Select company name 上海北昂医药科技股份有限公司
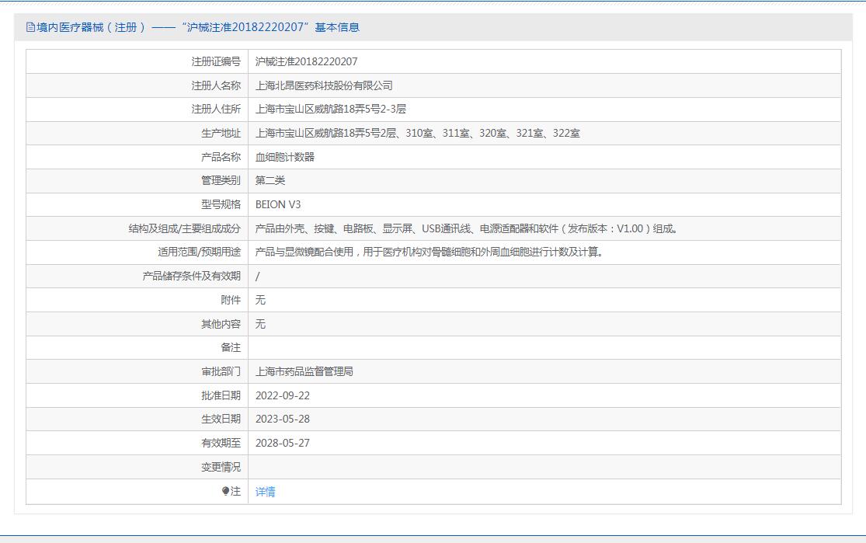866x543 pixels. pos(324,85)
